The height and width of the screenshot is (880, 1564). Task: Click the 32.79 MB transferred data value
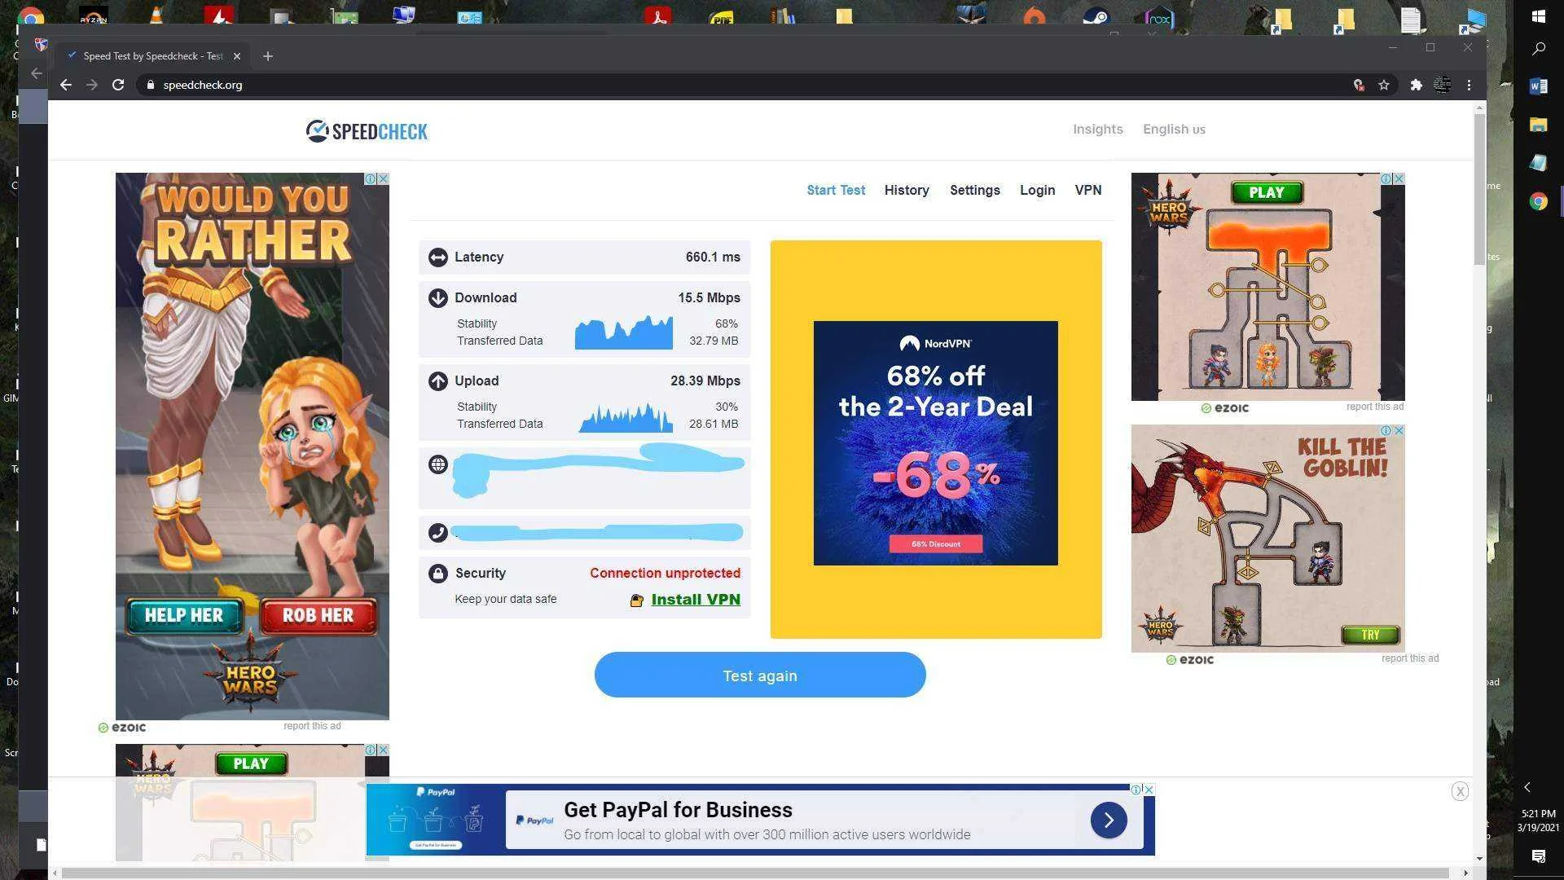(714, 341)
